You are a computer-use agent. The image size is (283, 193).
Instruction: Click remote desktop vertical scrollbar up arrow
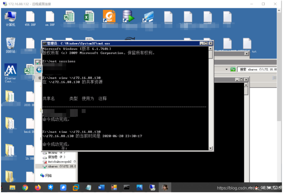[279, 11]
